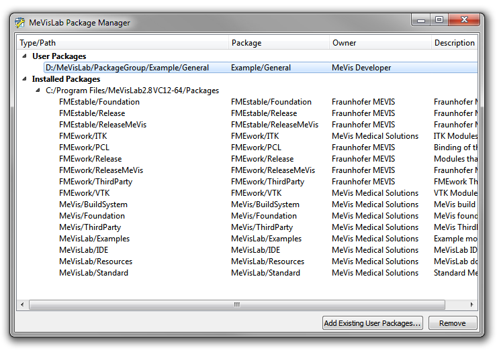Collapse the C:/Program Files/MeVisLab2.8VC12-64/Packages node
This screenshot has height=350, width=497.
coord(38,91)
